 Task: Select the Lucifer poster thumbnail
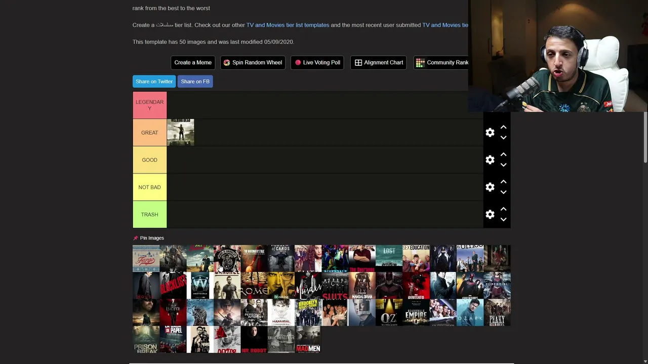point(173,312)
